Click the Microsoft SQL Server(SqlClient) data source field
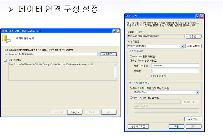This screenshot has width=223, height=136. (156, 36)
